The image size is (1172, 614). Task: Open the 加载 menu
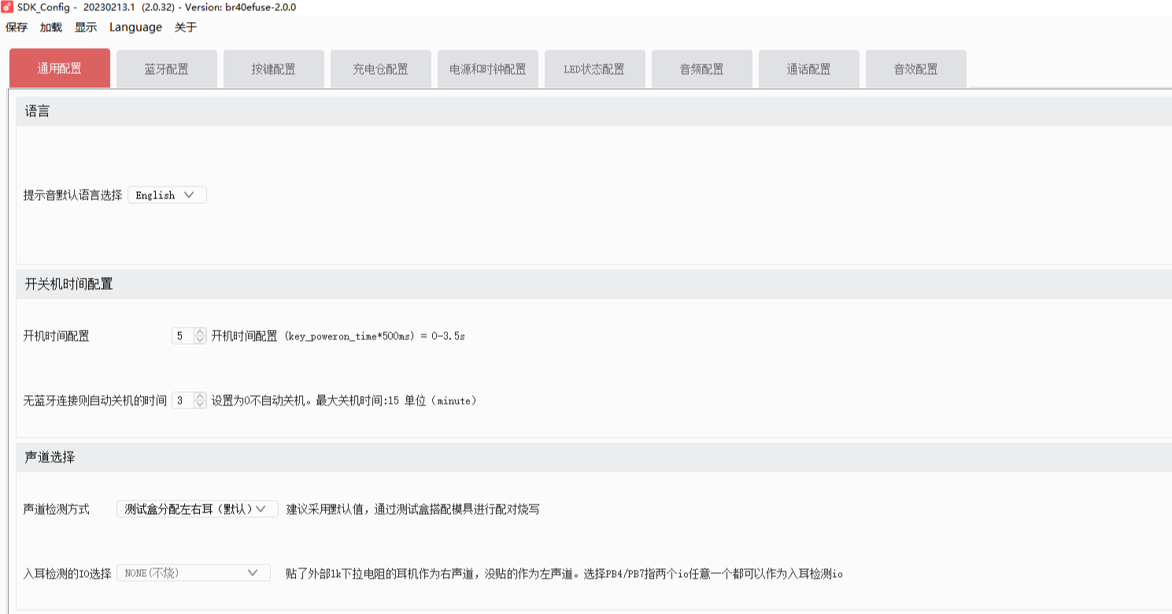51,28
